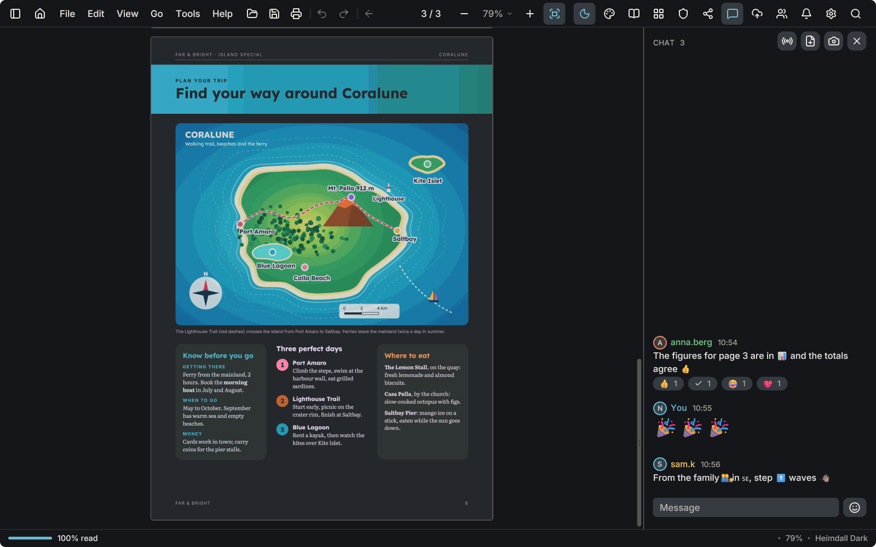Open file with the folder icon
The width and height of the screenshot is (876, 547).
pyautogui.click(x=252, y=14)
